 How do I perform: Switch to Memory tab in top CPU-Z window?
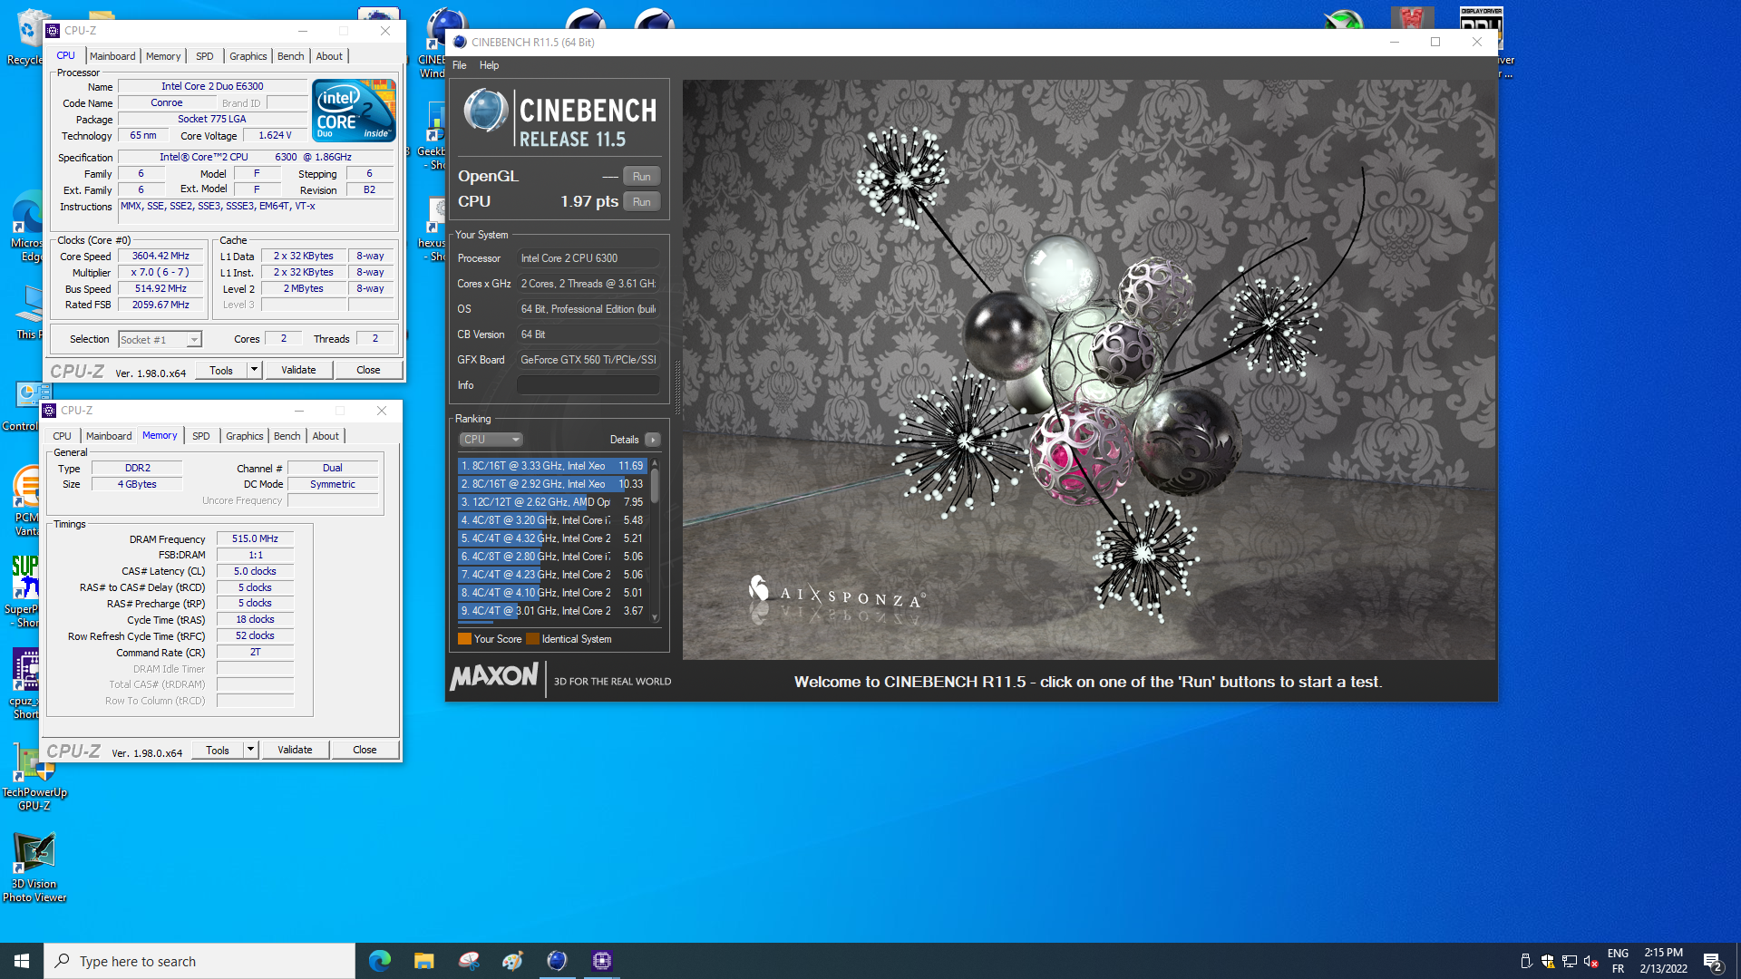(163, 56)
